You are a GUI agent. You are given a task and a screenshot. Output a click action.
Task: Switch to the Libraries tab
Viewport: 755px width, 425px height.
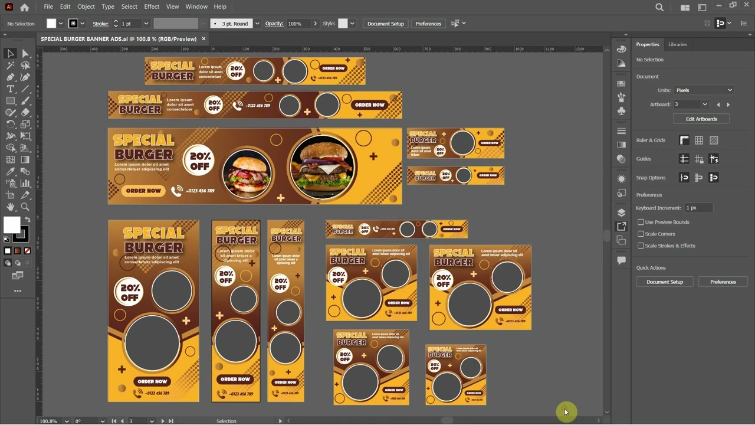click(677, 44)
